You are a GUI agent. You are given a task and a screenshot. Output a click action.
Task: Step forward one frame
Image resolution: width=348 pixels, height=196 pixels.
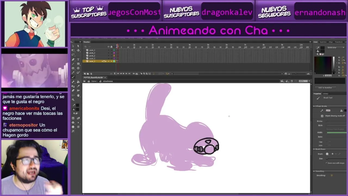(x=126, y=73)
